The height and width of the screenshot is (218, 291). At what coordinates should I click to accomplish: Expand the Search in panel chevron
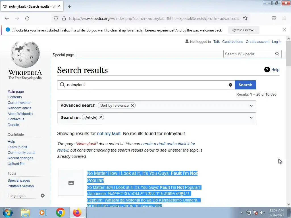coord(251,118)
